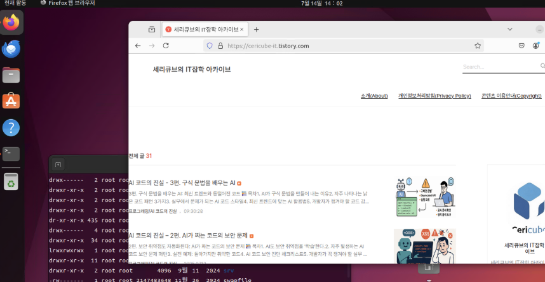Click Firefox's back arrow button
545x282 pixels.
point(138,46)
